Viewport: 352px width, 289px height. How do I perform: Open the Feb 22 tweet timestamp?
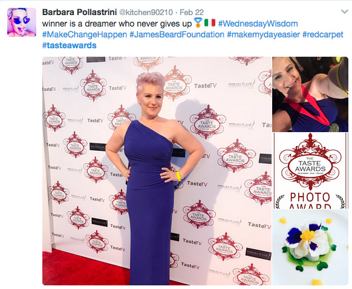coord(192,12)
